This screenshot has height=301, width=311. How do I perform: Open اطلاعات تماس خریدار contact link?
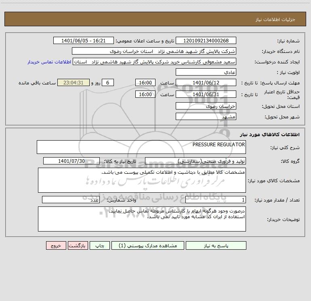click(x=49, y=62)
